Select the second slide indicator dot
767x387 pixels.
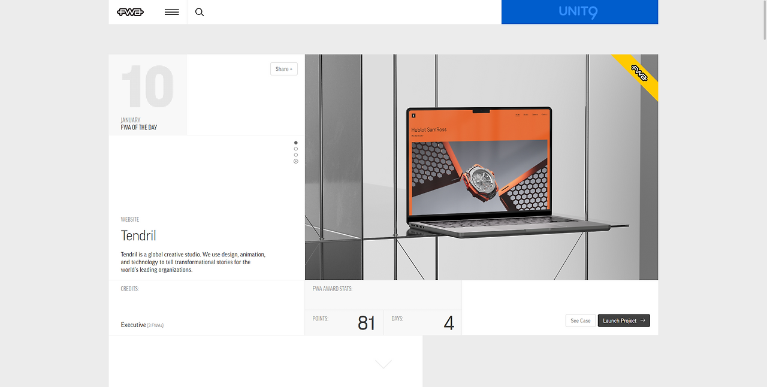tap(296, 149)
